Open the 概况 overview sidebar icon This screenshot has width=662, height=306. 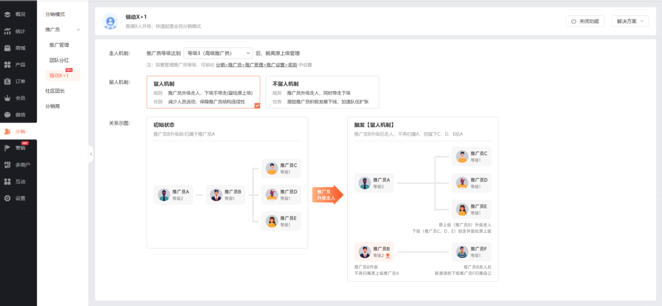click(8, 14)
